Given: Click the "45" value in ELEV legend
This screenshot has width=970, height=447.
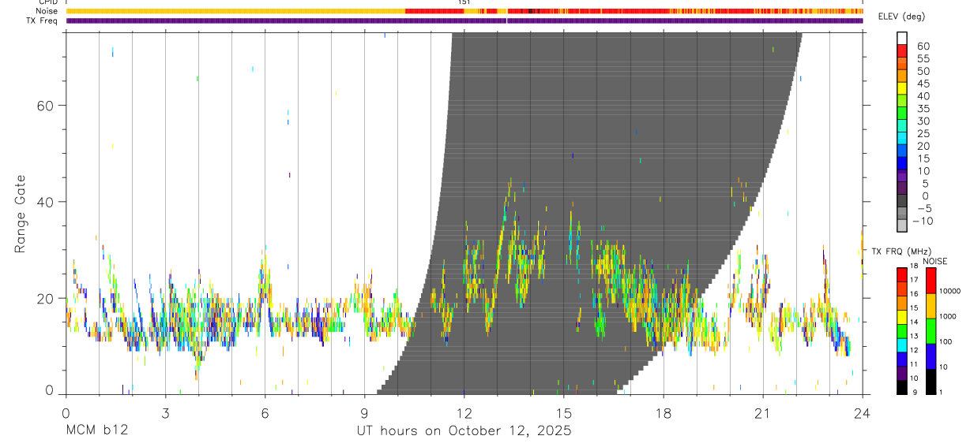Looking at the screenshot, I should (x=922, y=84).
